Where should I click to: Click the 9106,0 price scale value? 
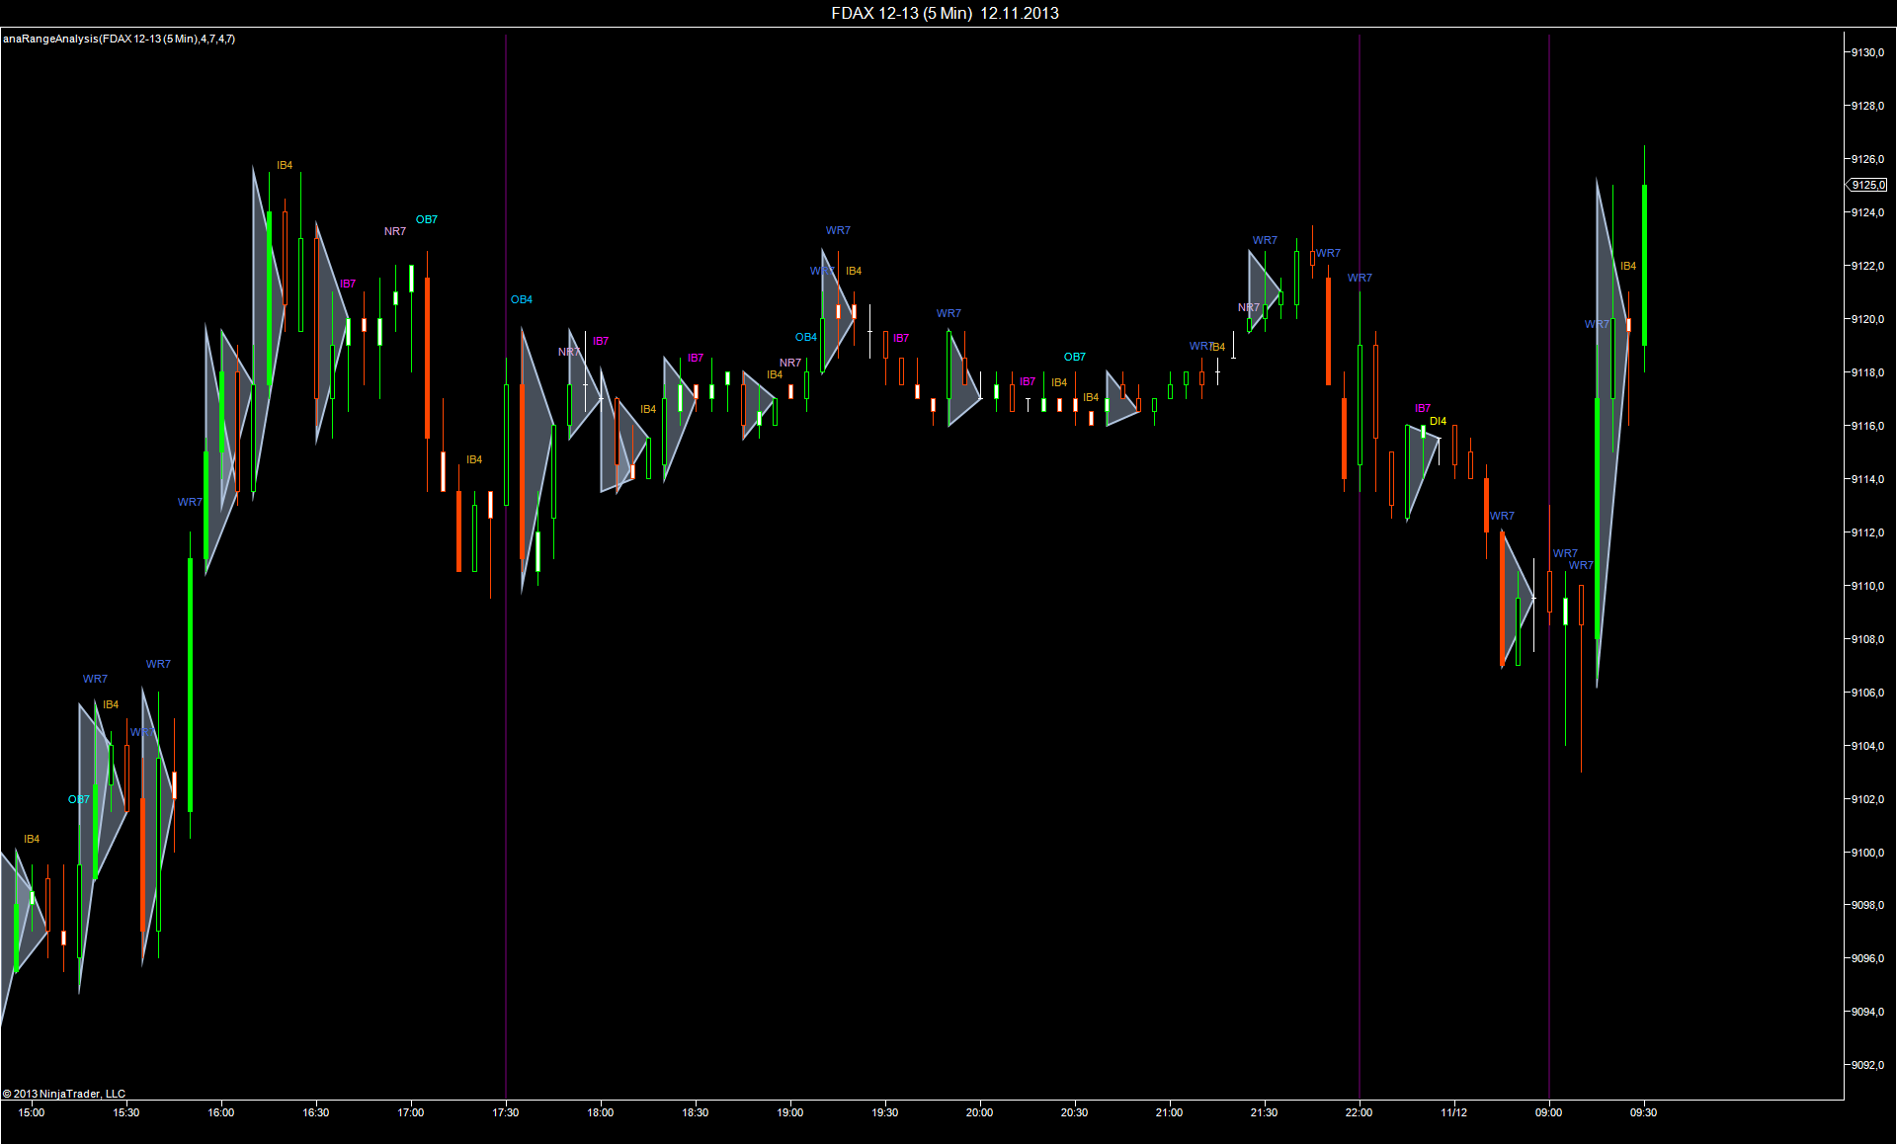1867,693
